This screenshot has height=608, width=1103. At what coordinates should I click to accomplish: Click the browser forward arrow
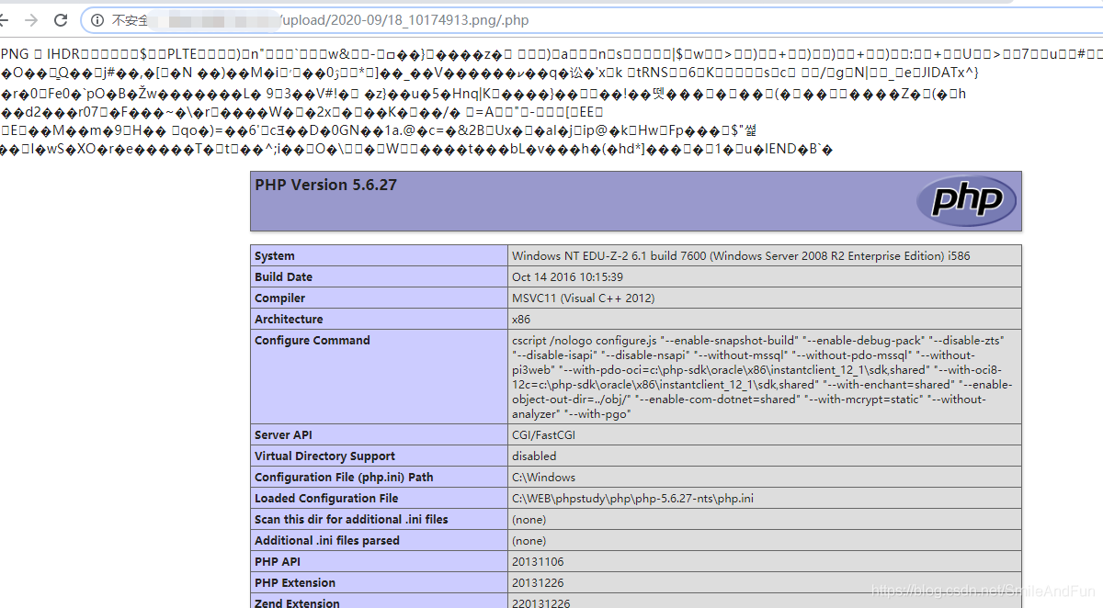pyautogui.click(x=31, y=19)
